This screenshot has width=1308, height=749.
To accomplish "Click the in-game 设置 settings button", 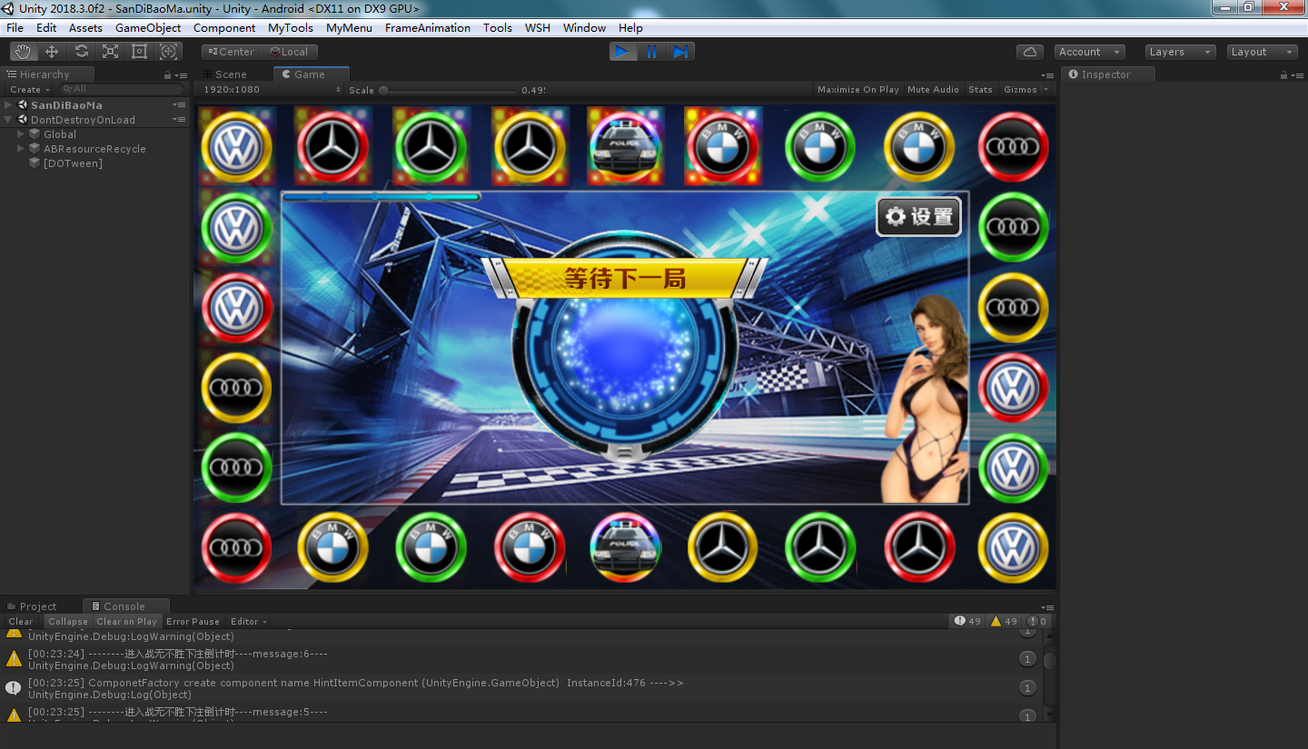I will click(x=918, y=217).
